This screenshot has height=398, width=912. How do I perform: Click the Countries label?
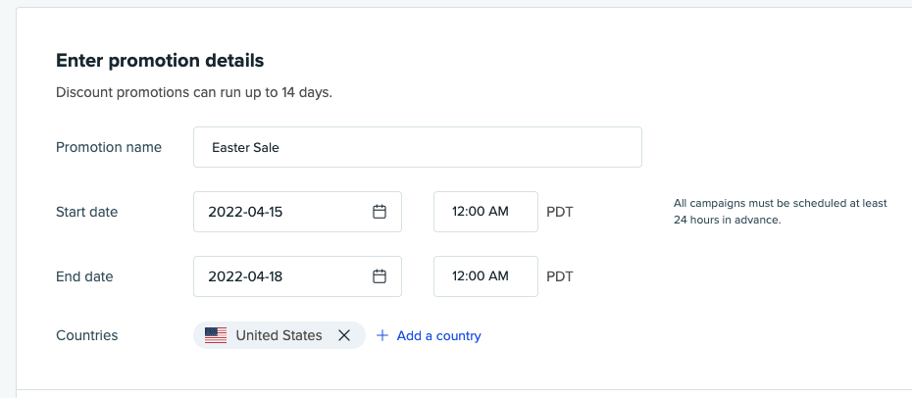[87, 335]
